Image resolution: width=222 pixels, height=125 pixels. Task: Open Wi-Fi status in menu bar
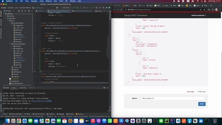198,1
